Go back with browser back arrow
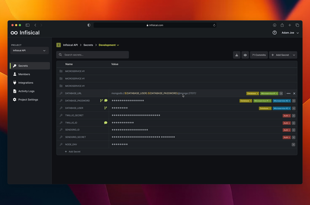This screenshot has height=205, width=310. [35, 25]
